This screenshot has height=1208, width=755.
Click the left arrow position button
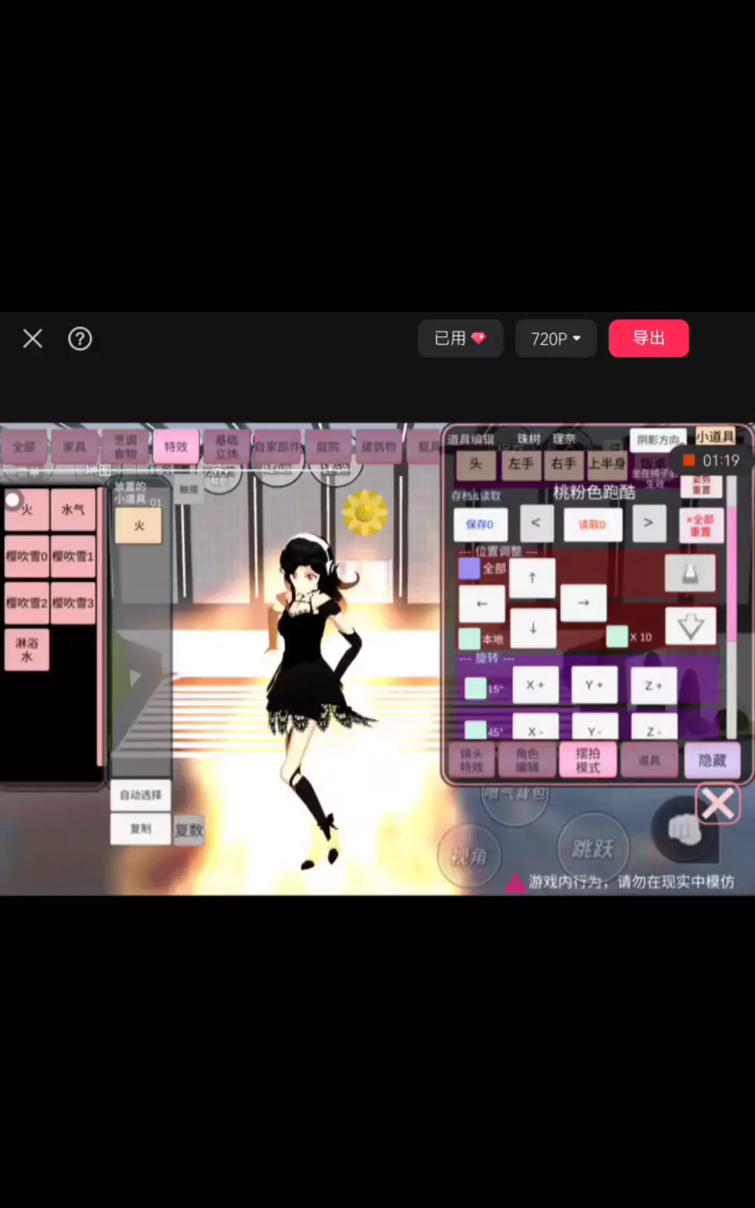pyautogui.click(x=482, y=603)
